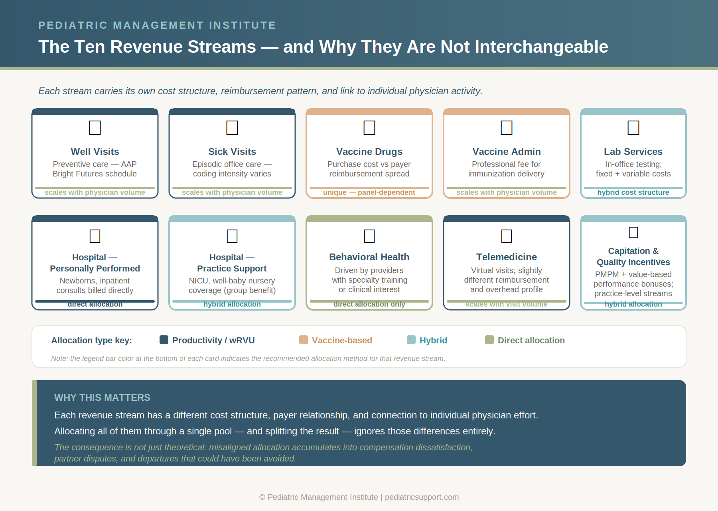
Task: Toggle the Hospital — Personally Performed checkbox
Action: tap(95, 236)
